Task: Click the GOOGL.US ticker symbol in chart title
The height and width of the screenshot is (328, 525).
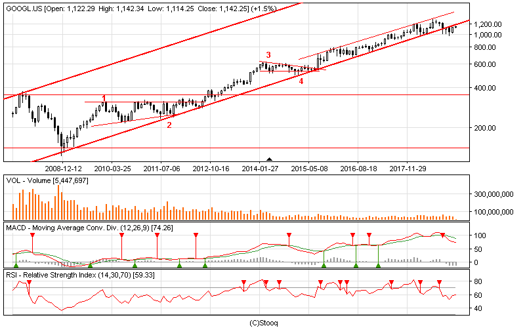Action: 24,9
